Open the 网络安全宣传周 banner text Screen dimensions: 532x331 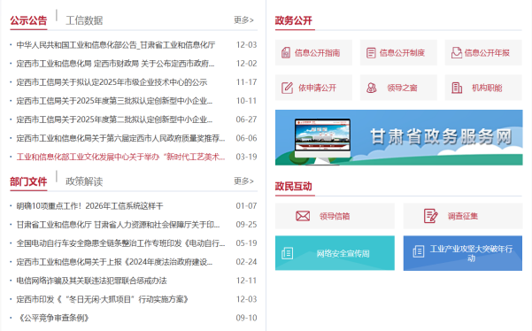coord(343,253)
